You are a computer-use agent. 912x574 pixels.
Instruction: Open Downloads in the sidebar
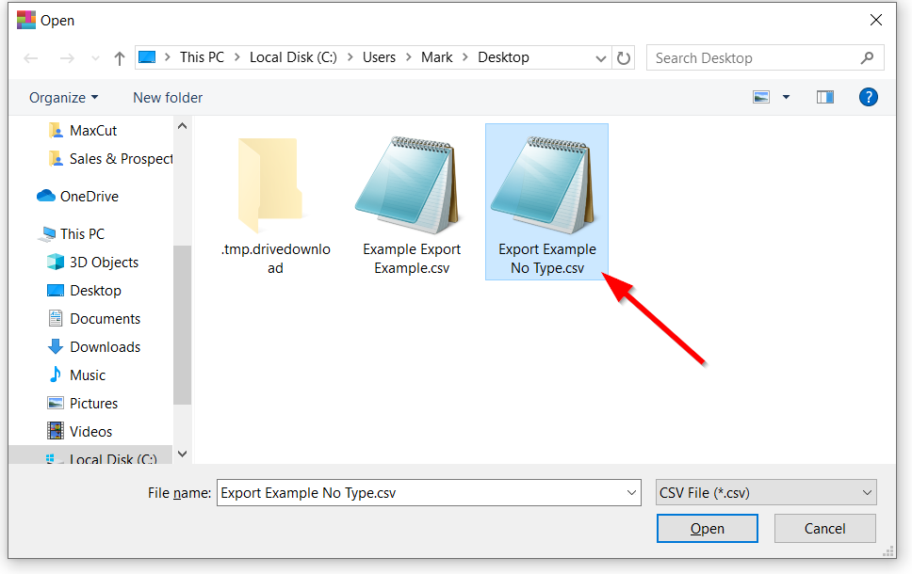tap(93, 347)
